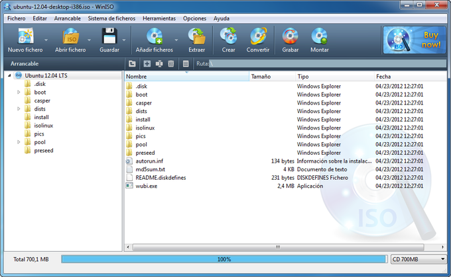This screenshot has height=277, width=451.
Task: Select the boot folder in file list
Action: pos(285,95)
